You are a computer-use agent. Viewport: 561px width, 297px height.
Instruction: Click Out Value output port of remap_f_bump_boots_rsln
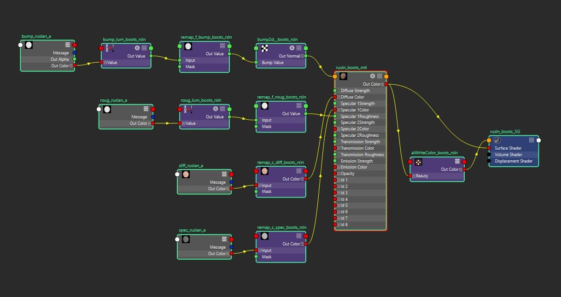click(229, 54)
